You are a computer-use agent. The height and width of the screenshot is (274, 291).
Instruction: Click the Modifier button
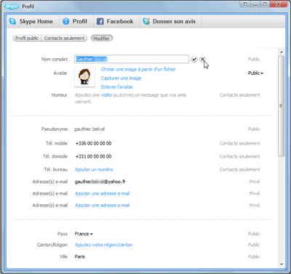point(102,39)
